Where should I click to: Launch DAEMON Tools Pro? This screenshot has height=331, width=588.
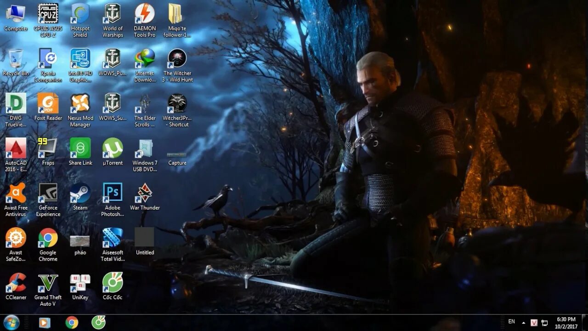(x=145, y=20)
